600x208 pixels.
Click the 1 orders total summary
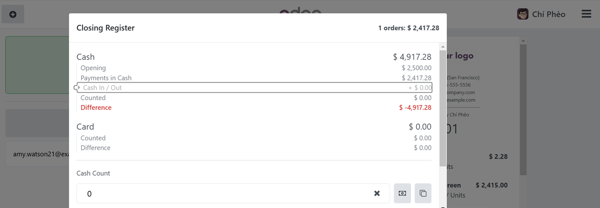point(409,28)
